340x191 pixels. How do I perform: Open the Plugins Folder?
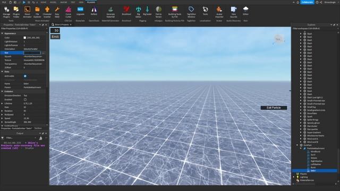16,12
